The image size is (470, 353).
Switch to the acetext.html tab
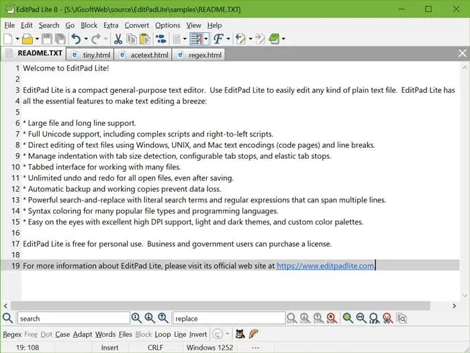pyautogui.click(x=143, y=55)
